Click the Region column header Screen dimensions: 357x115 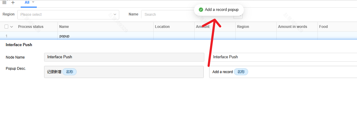click(243, 27)
